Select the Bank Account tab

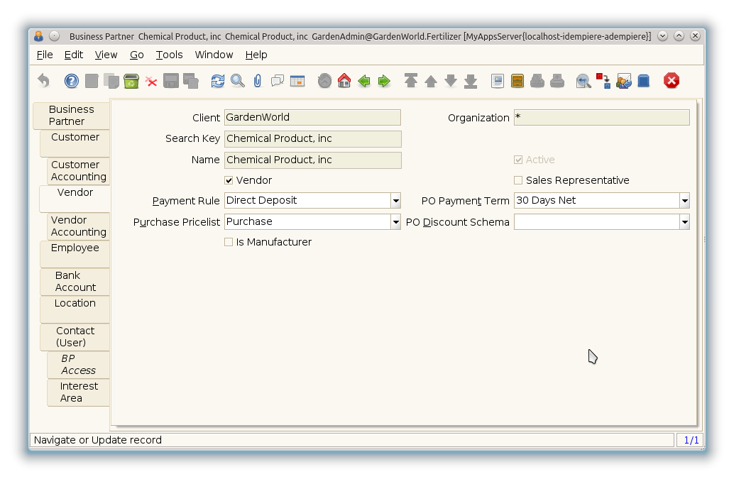point(75,281)
